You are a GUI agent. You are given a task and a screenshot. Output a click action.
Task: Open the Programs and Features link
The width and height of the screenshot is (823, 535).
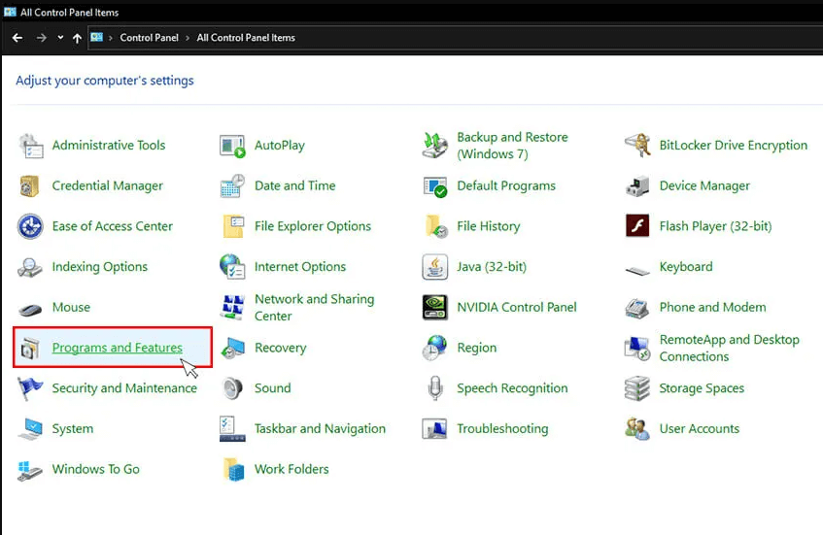click(117, 348)
